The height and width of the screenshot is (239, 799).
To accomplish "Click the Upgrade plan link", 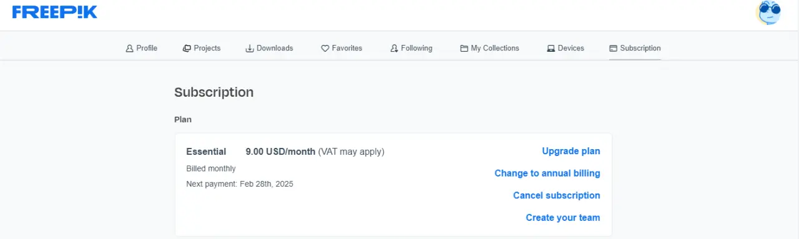I will (571, 151).
